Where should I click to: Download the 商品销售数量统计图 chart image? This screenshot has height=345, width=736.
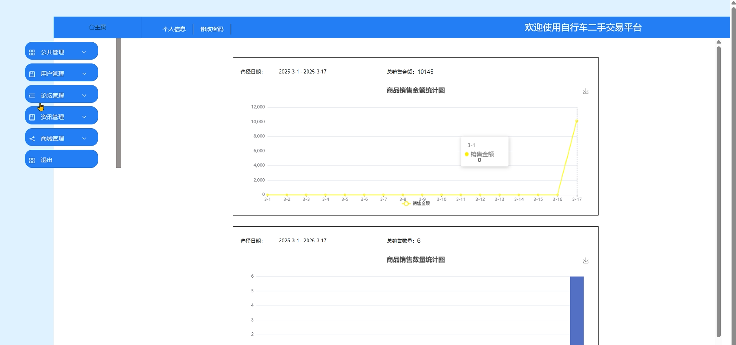tap(585, 260)
